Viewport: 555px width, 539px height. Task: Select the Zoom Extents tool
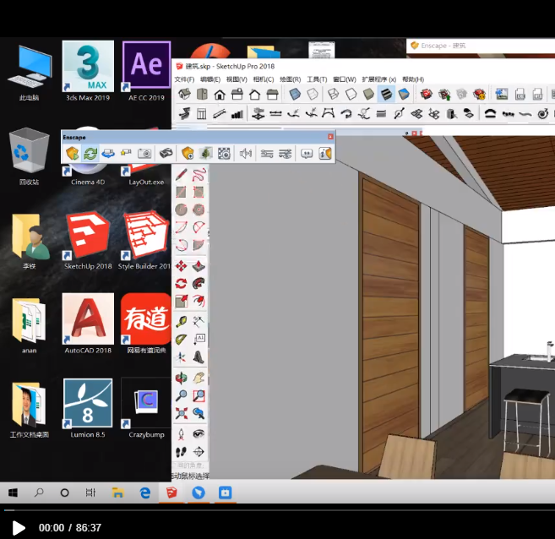[182, 413]
